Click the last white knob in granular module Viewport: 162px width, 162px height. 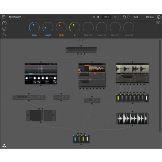click(55, 78)
